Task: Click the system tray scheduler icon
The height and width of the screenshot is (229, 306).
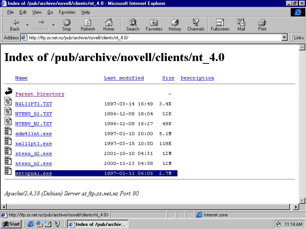Action: (278, 224)
